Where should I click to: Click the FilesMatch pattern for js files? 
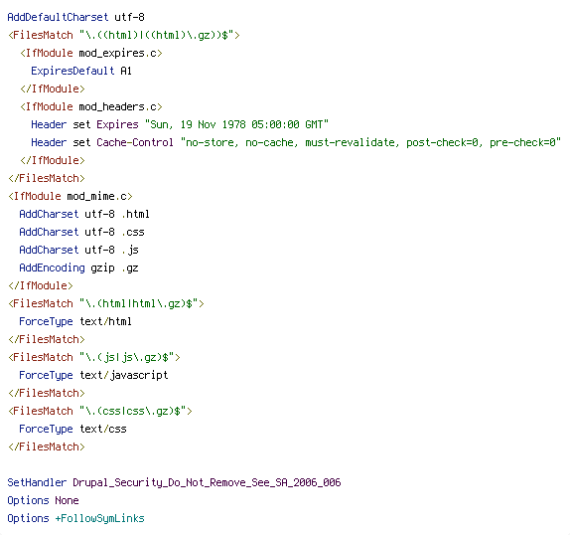point(126,357)
